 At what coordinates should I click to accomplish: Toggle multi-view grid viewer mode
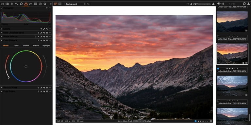56,4
